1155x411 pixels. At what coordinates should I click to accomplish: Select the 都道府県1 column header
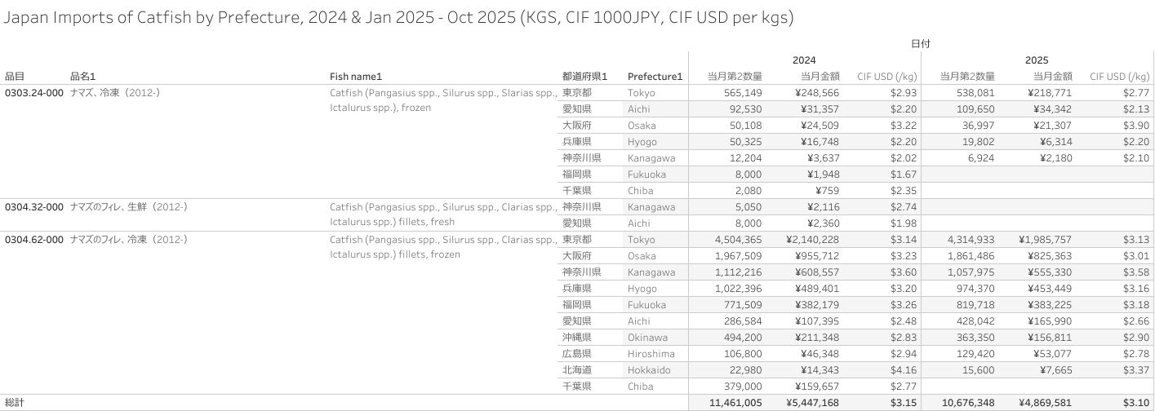tap(584, 77)
